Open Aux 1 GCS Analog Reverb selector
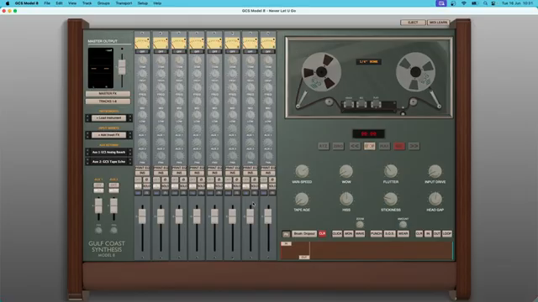Screen dimensions: 538x302 [108, 152]
